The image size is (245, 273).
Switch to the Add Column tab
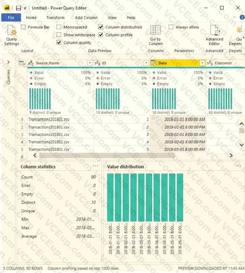coord(86,17)
